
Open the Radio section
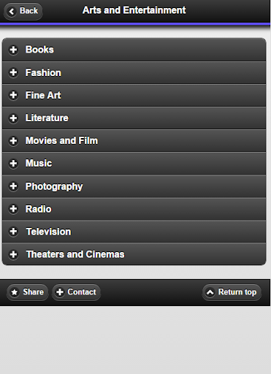point(134,209)
